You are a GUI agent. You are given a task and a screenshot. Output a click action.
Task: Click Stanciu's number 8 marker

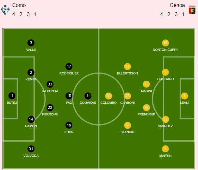coord(127,125)
